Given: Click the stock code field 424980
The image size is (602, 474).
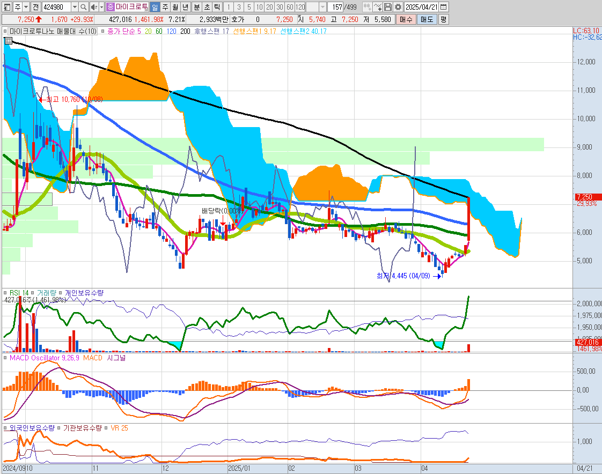Looking at the screenshot, I should (x=56, y=7).
